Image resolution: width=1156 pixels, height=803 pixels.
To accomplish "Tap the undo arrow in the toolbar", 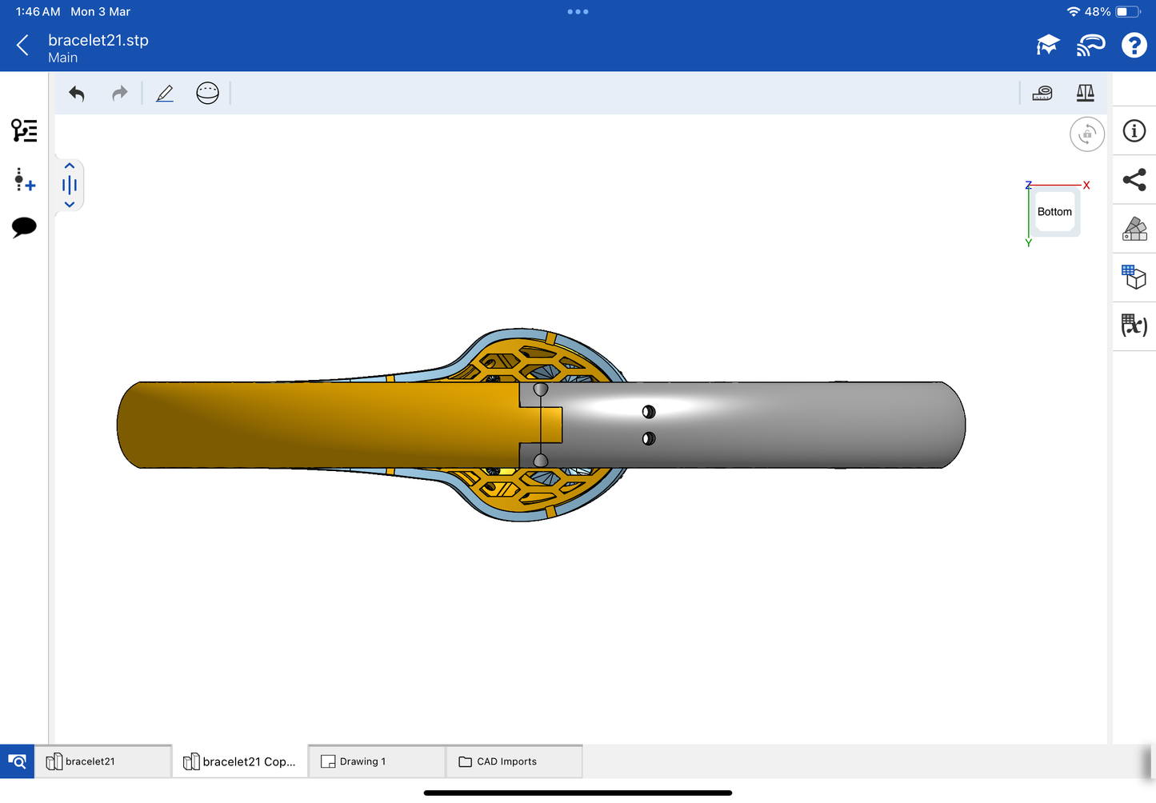I will (77, 94).
